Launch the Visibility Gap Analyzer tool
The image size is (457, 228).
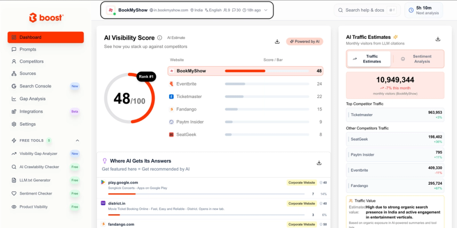point(38,154)
